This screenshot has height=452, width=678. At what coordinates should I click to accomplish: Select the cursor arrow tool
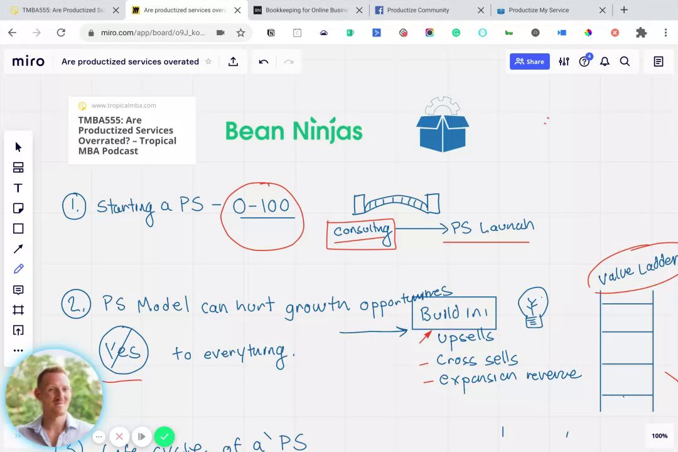[x=18, y=147]
